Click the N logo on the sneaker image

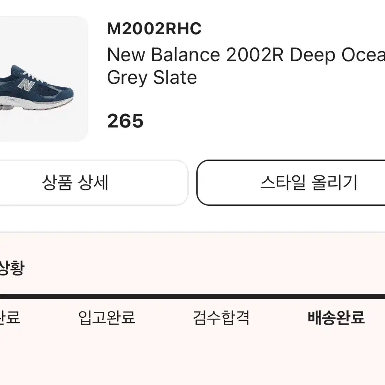pos(26,85)
